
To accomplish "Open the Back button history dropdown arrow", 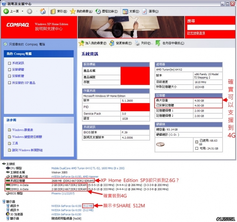I will 23,11.
